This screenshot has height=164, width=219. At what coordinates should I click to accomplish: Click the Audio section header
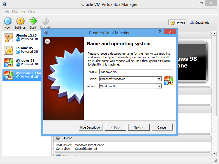tap(132, 138)
